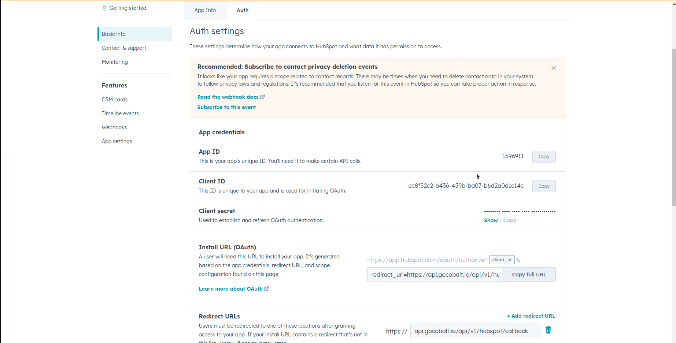676x343 pixels.
Task: Click the client_id token badge in the Install URL
Action: (502, 260)
